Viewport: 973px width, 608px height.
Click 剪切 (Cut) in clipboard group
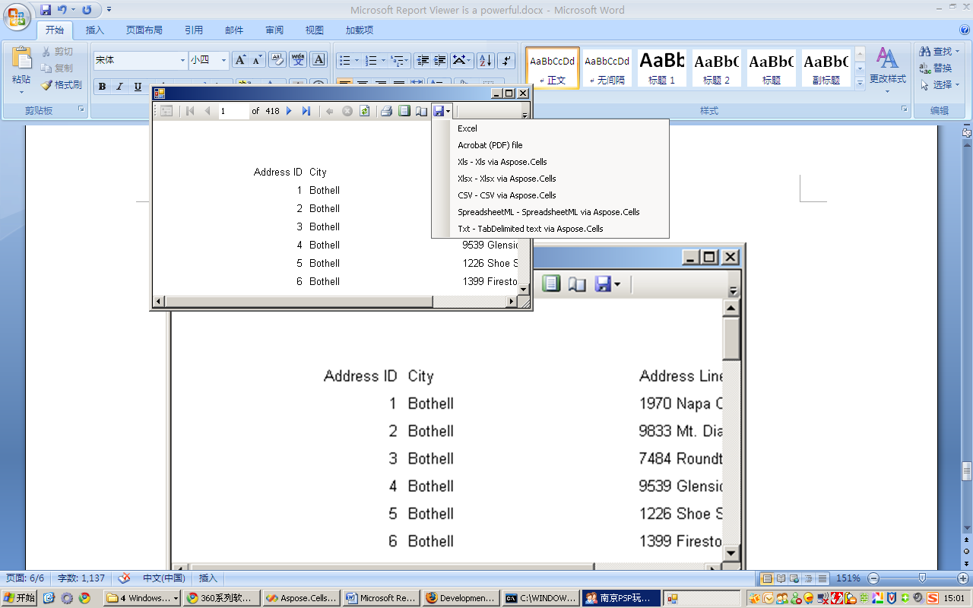(x=57, y=51)
